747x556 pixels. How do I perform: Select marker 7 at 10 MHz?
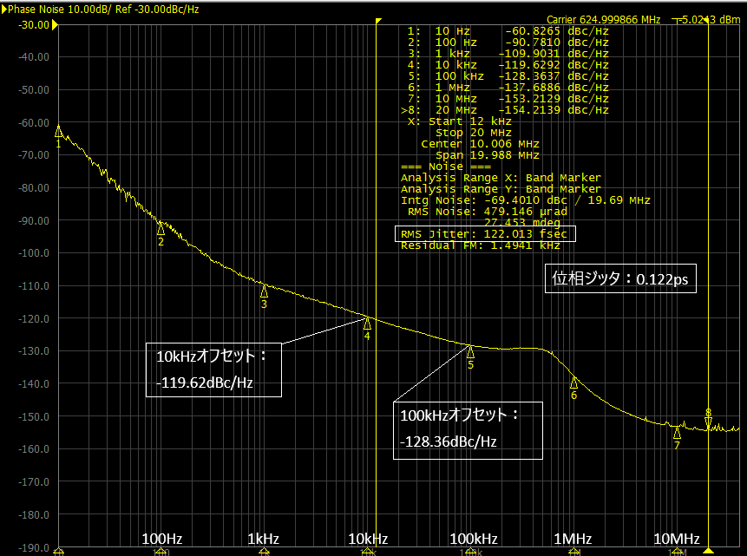coord(677,432)
